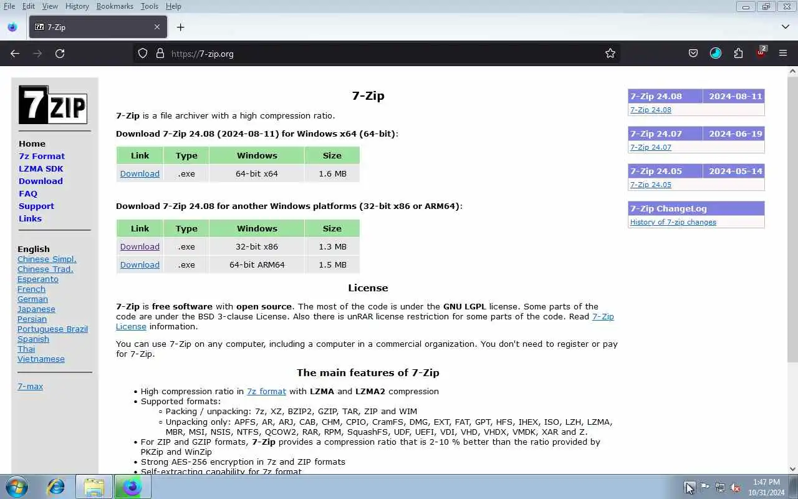Switch language to Spanish
Image resolution: width=798 pixels, height=499 pixels.
click(33, 339)
